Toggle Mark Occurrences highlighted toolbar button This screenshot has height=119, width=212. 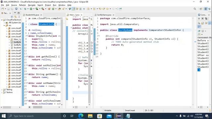coord(74,9)
